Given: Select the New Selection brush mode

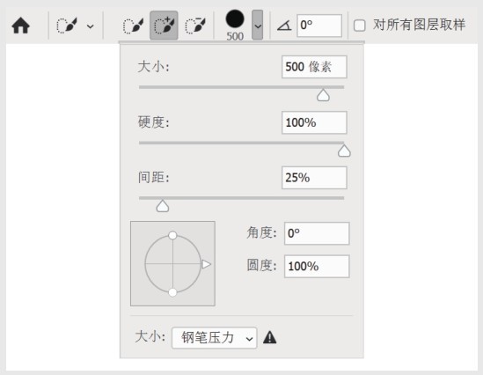Looking at the screenshot, I should 133,26.
